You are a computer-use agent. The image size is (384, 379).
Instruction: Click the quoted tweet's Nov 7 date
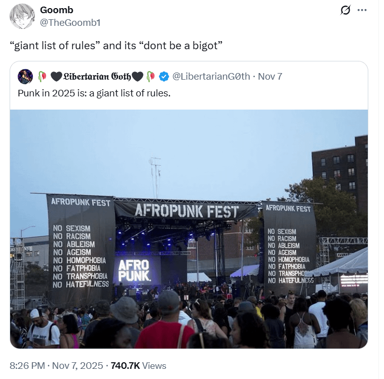pyautogui.click(x=270, y=77)
